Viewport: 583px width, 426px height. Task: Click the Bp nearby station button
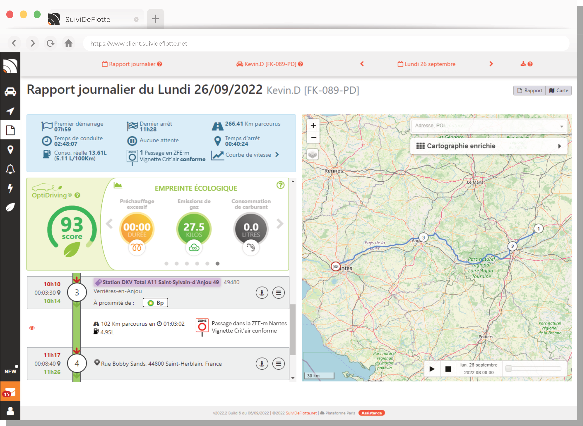coord(155,303)
